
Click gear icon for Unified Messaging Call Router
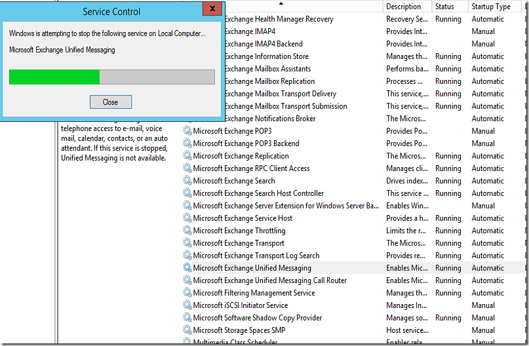[187, 280]
